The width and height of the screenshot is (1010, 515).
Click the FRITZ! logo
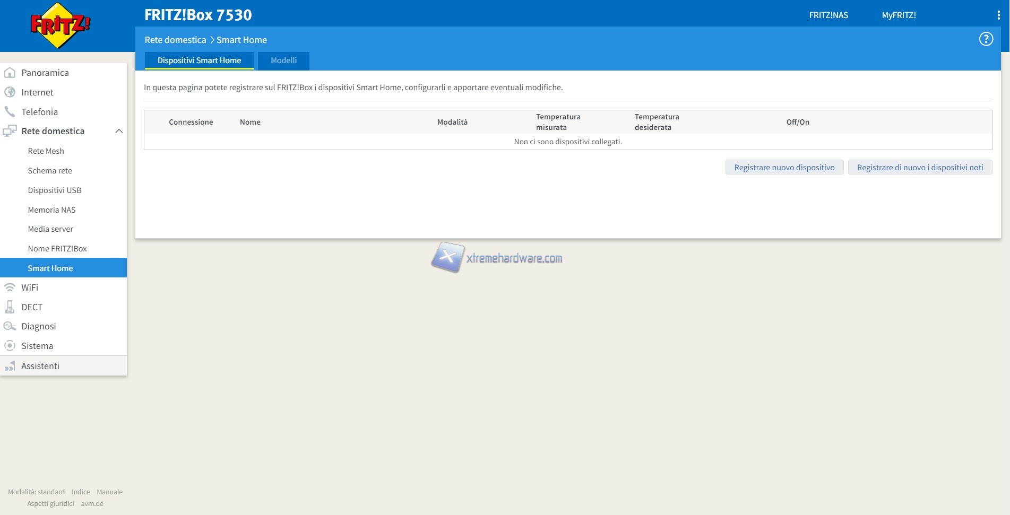pyautogui.click(x=61, y=25)
